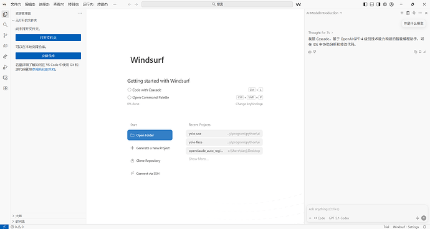The image size is (430, 229).
Task: Open Explorer panel more actions ellipsis
Action: point(80,13)
